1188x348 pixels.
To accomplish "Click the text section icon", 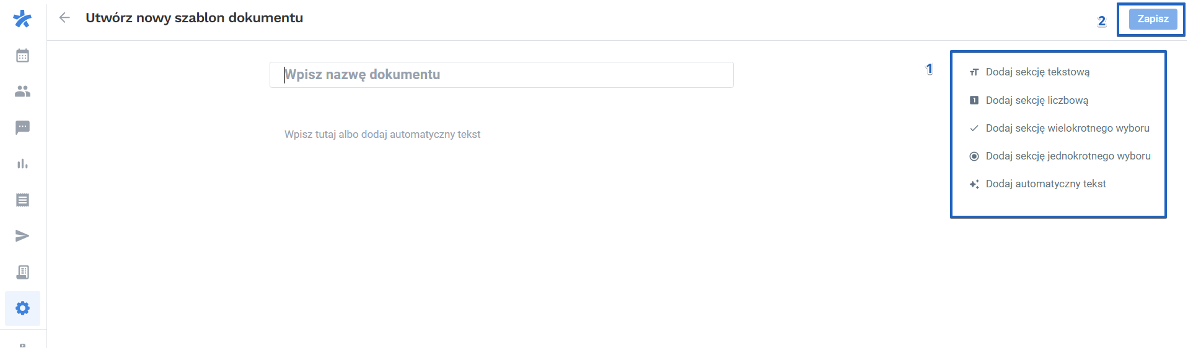I will (x=974, y=72).
